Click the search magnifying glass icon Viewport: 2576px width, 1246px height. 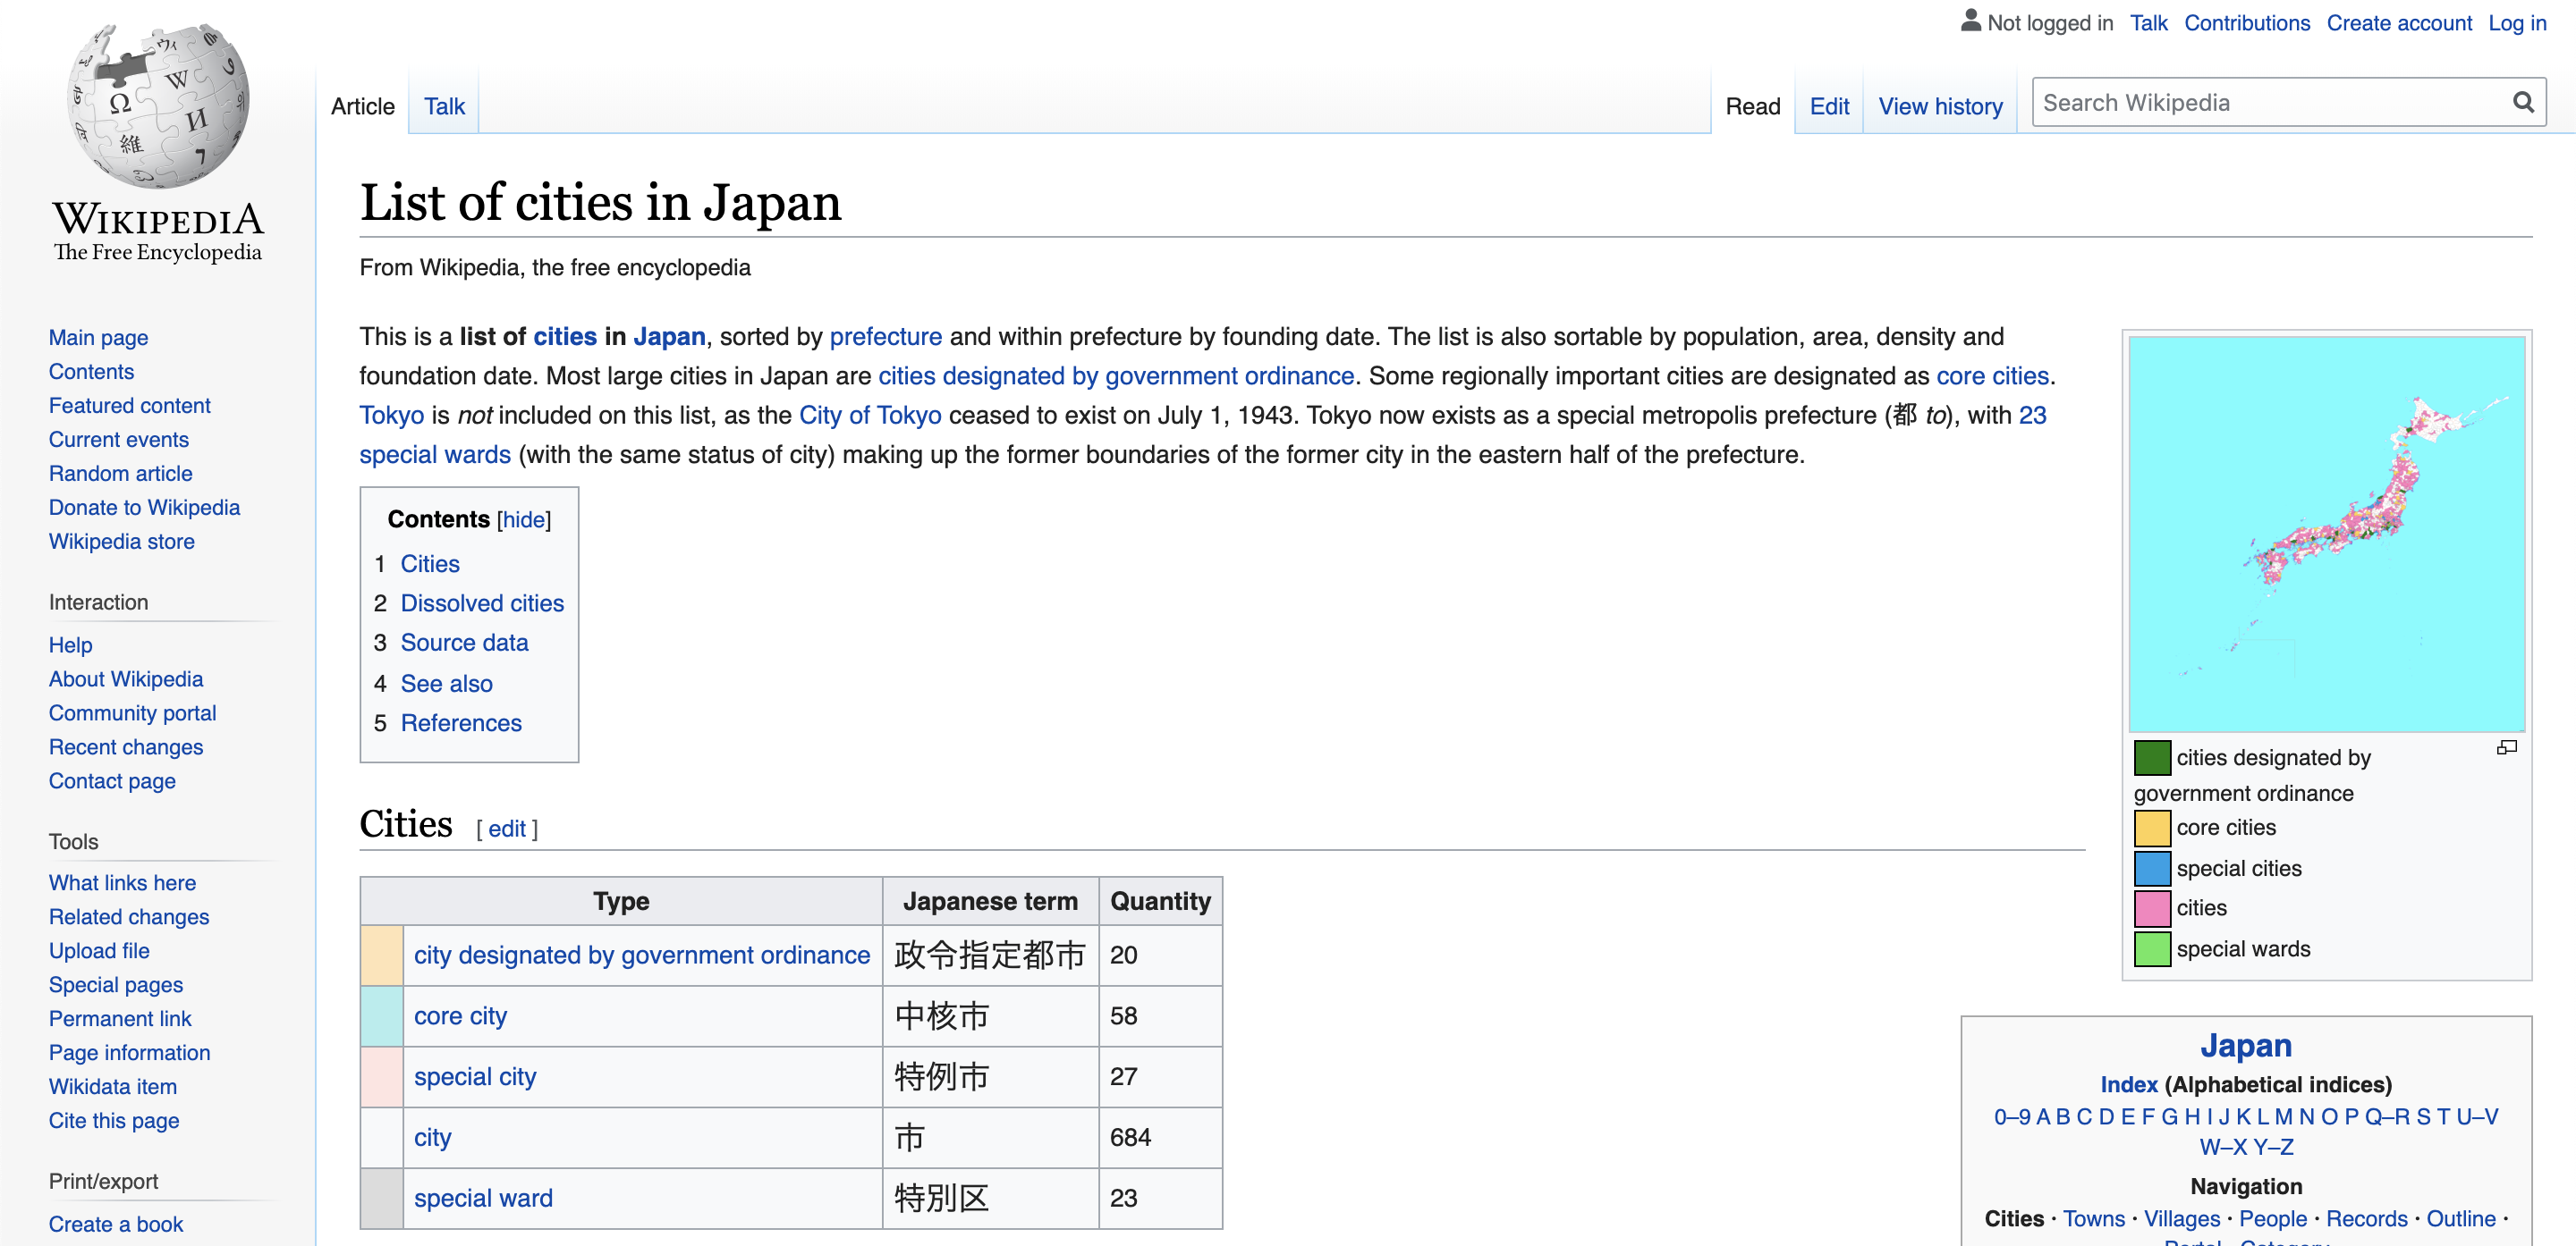[x=2522, y=103]
